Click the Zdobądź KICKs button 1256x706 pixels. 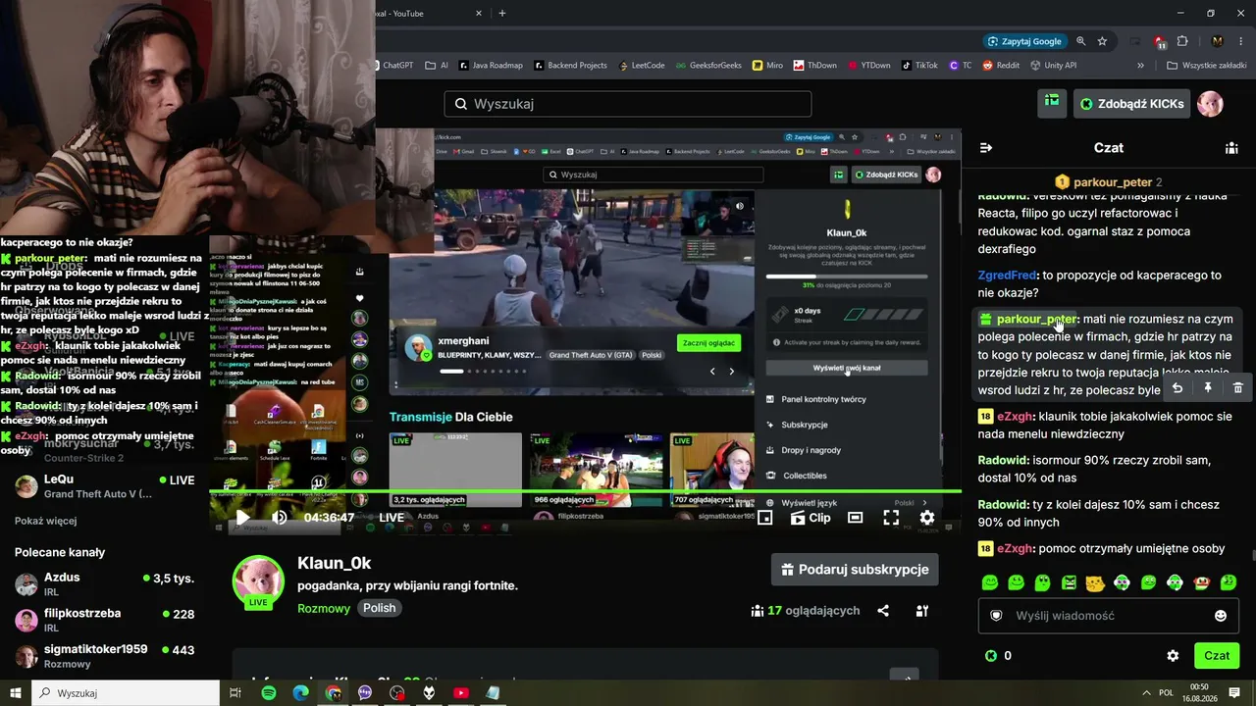point(1130,104)
